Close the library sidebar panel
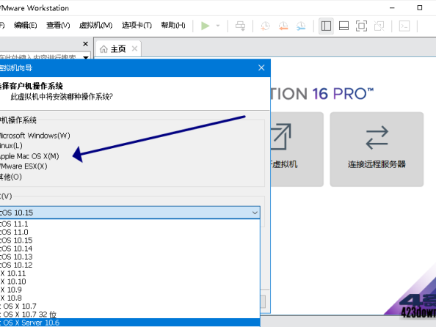 [86, 43]
